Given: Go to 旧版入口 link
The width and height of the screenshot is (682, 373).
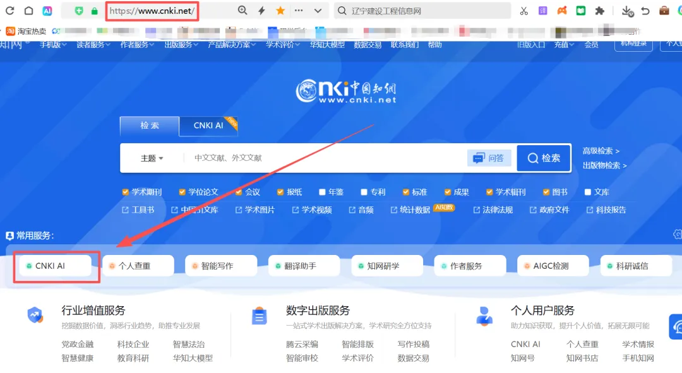Looking at the screenshot, I should [531, 44].
